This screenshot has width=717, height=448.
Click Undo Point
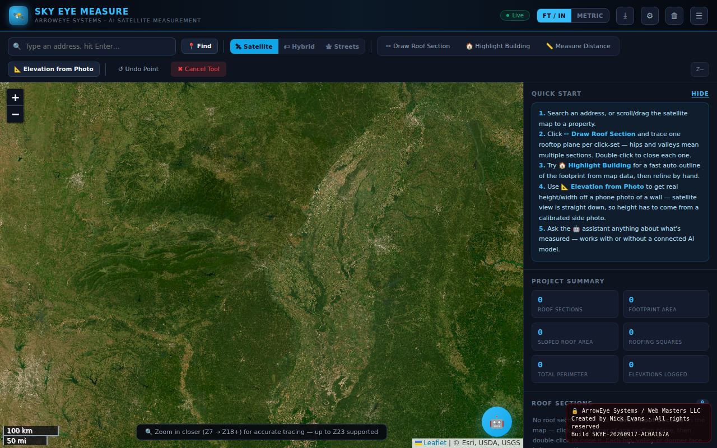click(138, 69)
